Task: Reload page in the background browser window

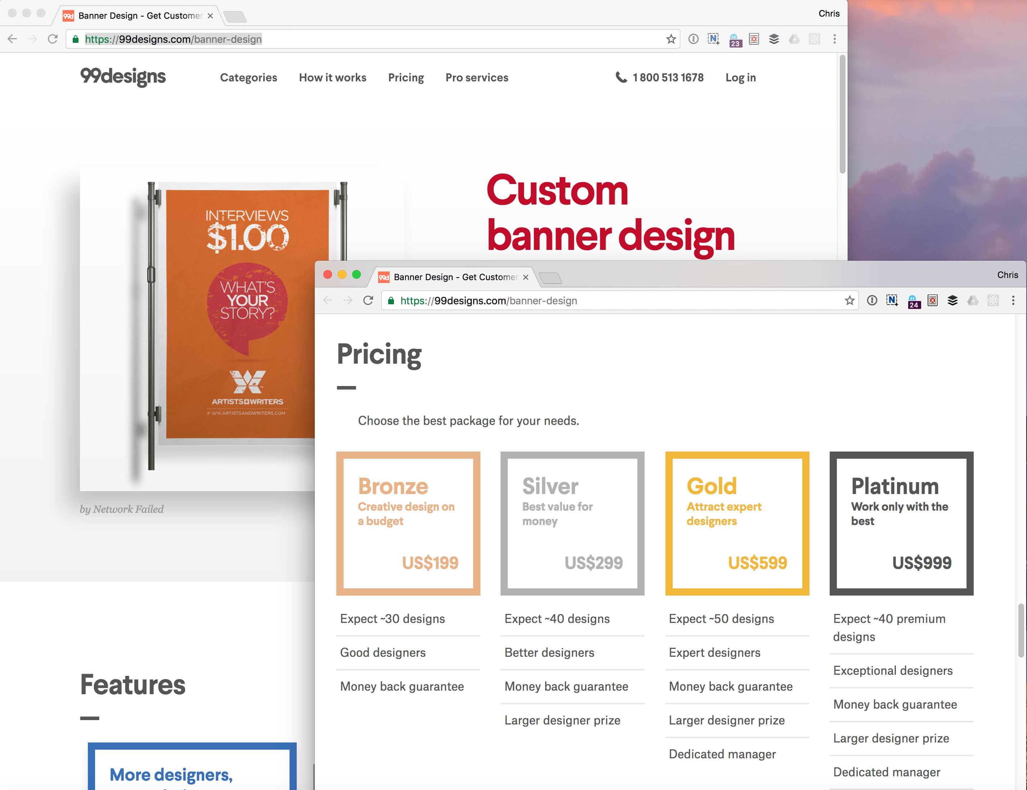Action: [x=53, y=39]
